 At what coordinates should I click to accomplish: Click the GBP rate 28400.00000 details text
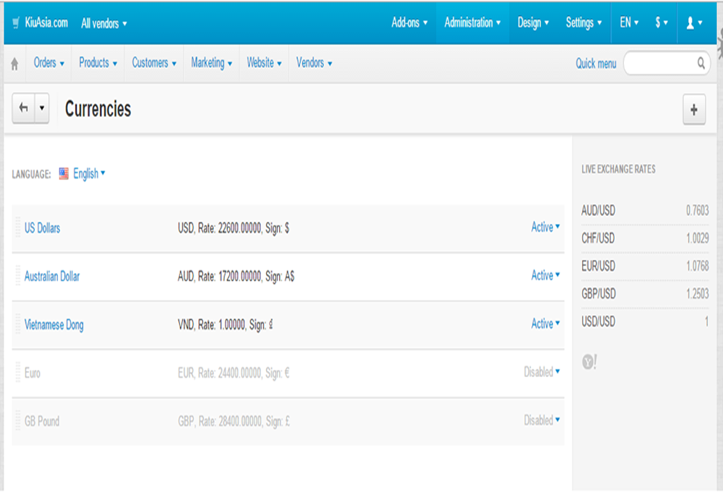point(234,421)
